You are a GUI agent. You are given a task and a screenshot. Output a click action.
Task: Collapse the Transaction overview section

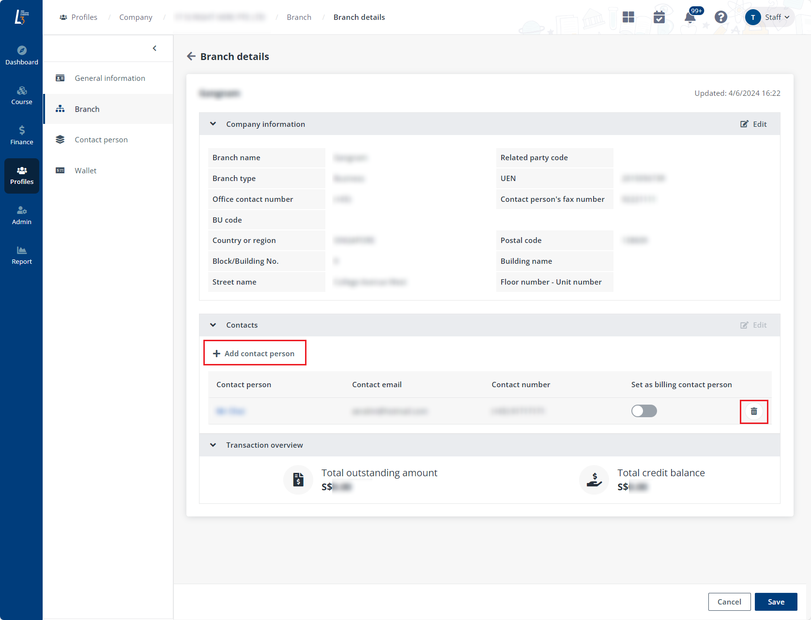[213, 445]
